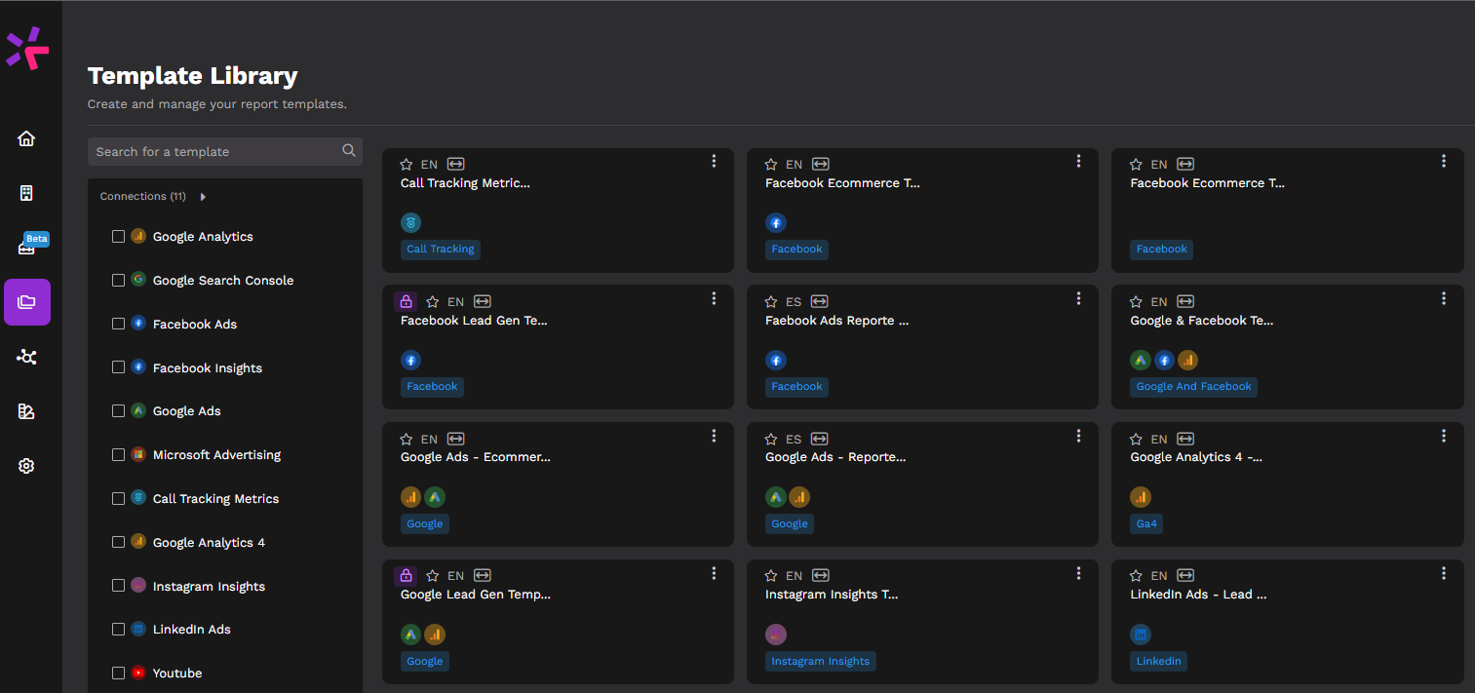Open three-dot menu on Google & Facebook template
1475x693 pixels.
tap(1444, 298)
